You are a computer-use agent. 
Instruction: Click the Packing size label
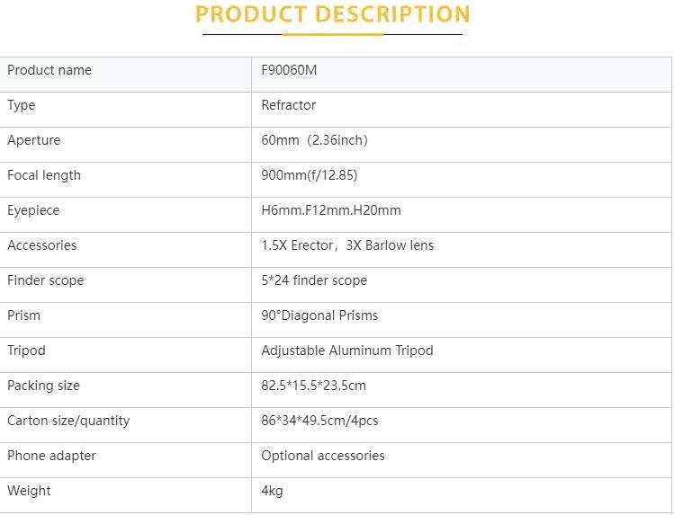pyautogui.click(x=43, y=386)
